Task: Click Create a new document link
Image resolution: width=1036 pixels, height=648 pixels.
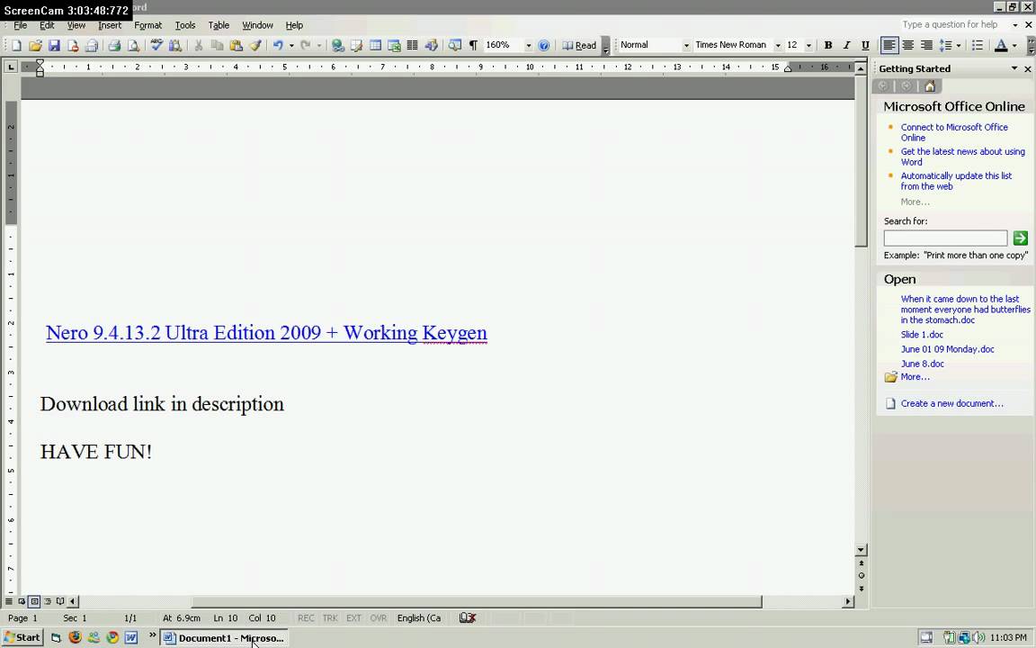Action: tap(952, 403)
